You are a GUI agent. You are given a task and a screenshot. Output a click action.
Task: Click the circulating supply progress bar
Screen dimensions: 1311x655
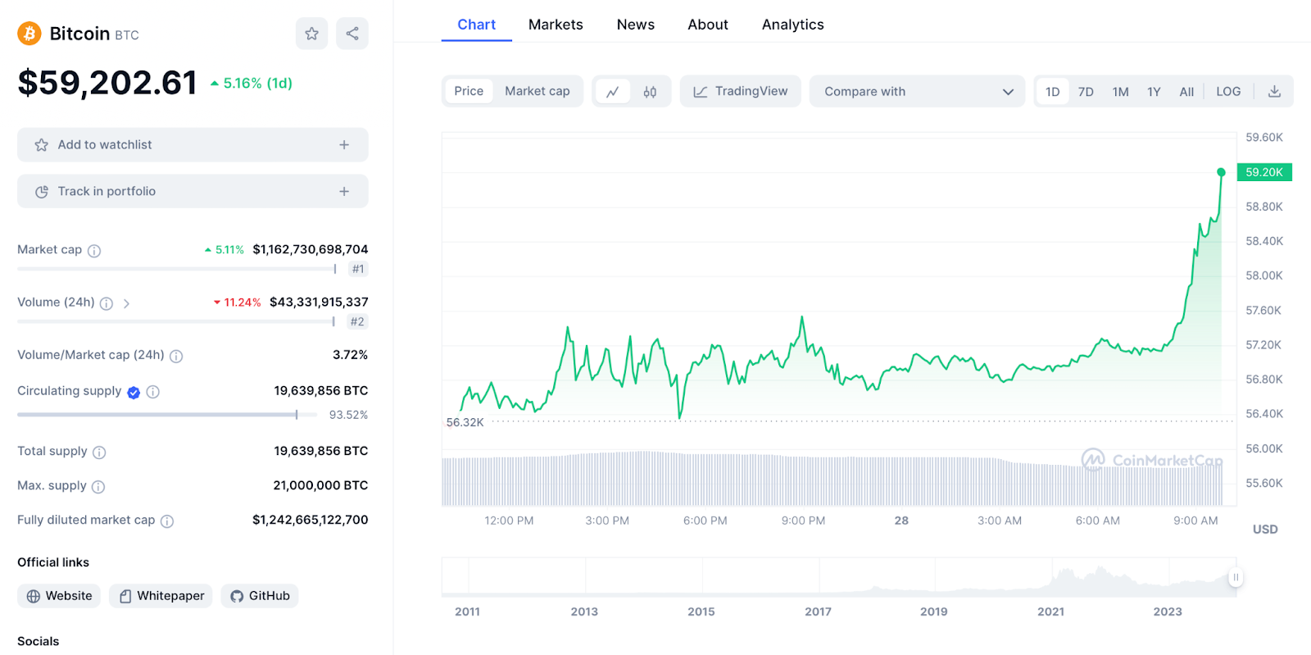point(167,415)
